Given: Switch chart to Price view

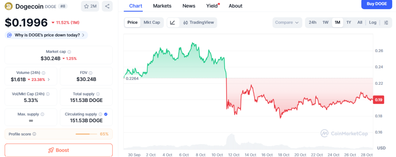Looking at the screenshot, I should point(132,22).
